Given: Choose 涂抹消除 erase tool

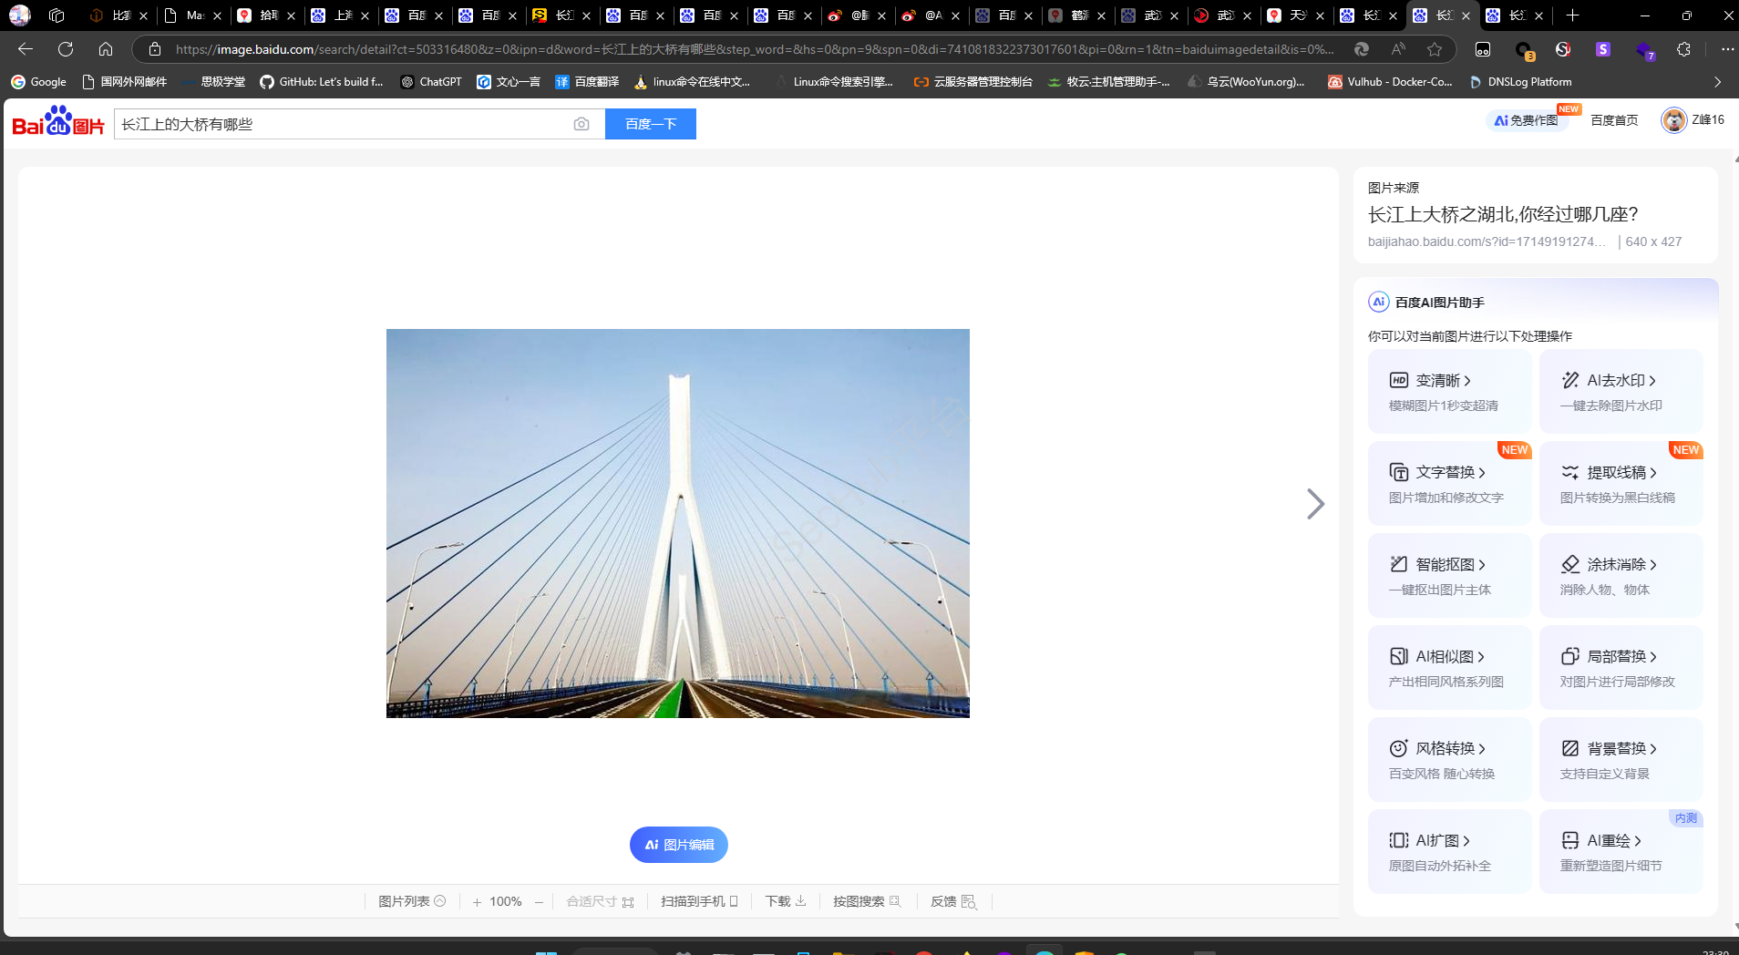Looking at the screenshot, I should tap(1621, 575).
